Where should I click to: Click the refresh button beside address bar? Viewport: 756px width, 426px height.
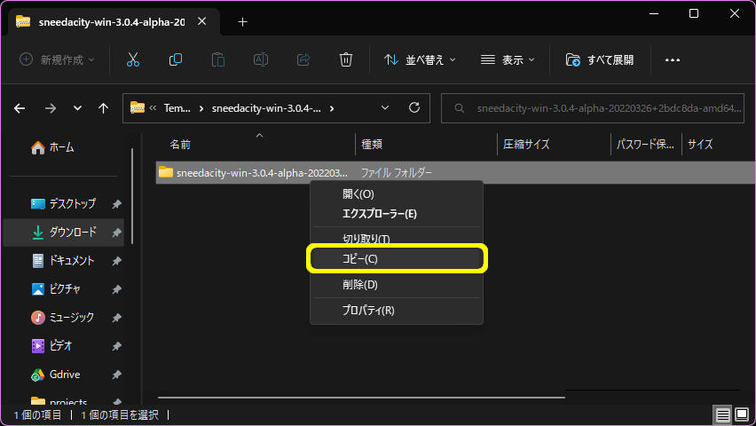(x=413, y=108)
